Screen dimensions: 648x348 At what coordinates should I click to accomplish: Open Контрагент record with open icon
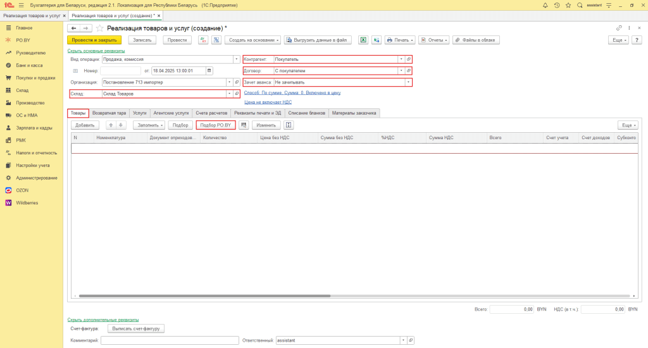[409, 59]
